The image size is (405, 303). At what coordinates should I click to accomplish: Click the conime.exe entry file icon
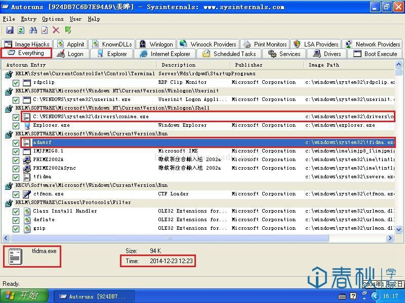[26, 117]
